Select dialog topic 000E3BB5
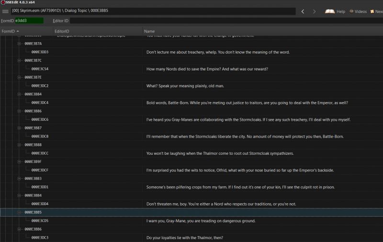 pos(33,212)
